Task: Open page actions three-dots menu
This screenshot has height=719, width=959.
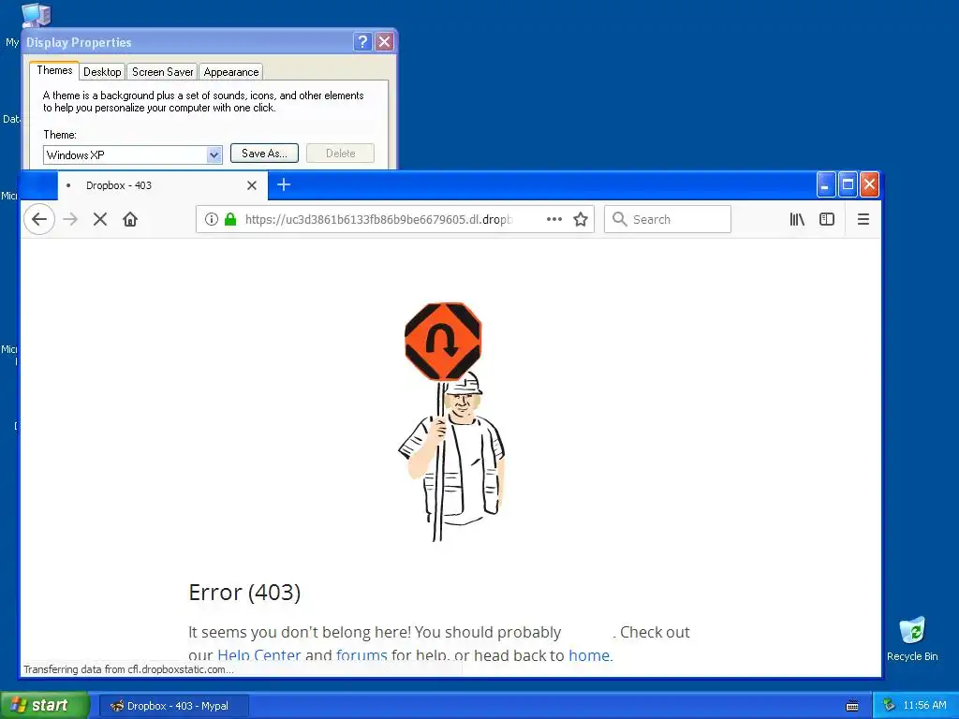Action: point(554,219)
